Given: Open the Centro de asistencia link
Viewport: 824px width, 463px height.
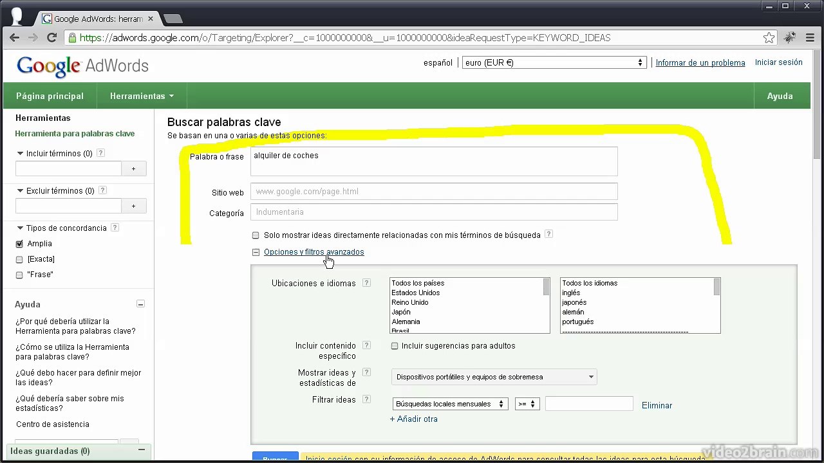Looking at the screenshot, I should click(x=53, y=424).
